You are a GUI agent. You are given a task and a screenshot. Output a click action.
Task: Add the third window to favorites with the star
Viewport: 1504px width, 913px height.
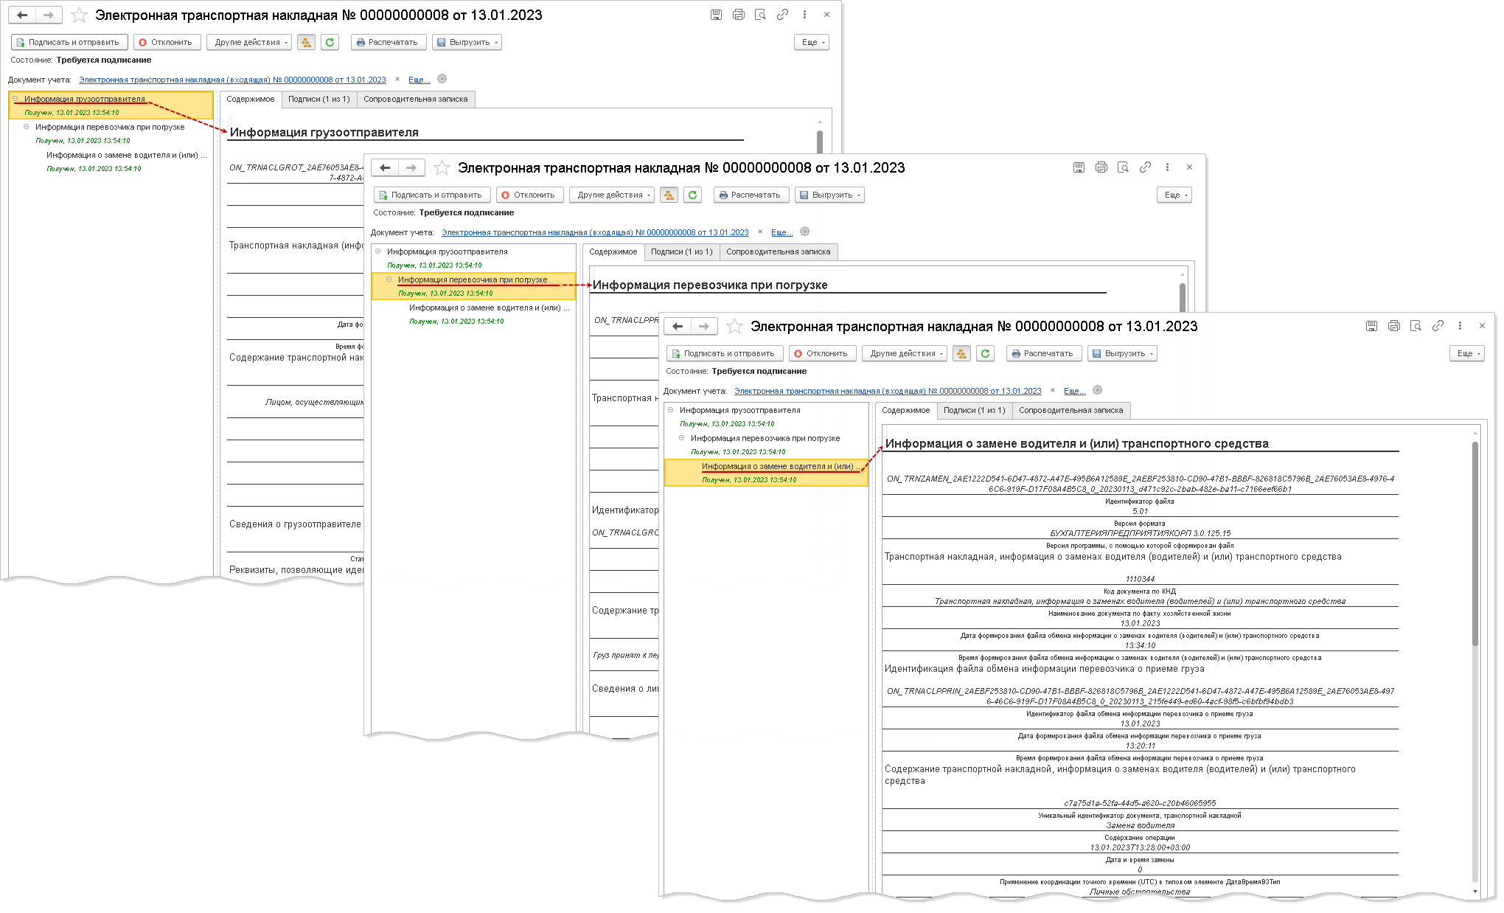[734, 327]
